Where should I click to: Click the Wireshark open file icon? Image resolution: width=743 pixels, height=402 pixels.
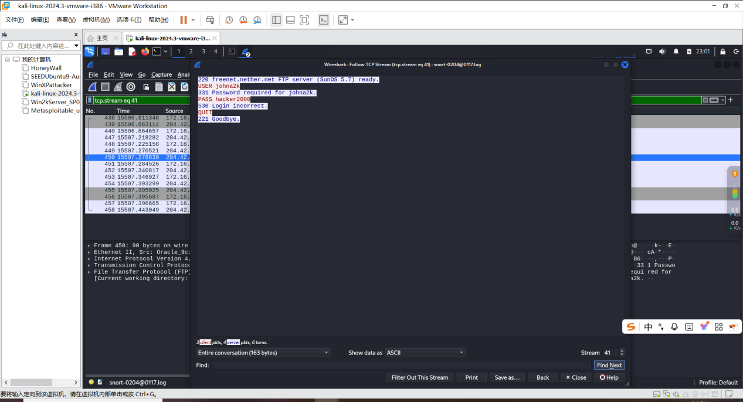point(147,87)
